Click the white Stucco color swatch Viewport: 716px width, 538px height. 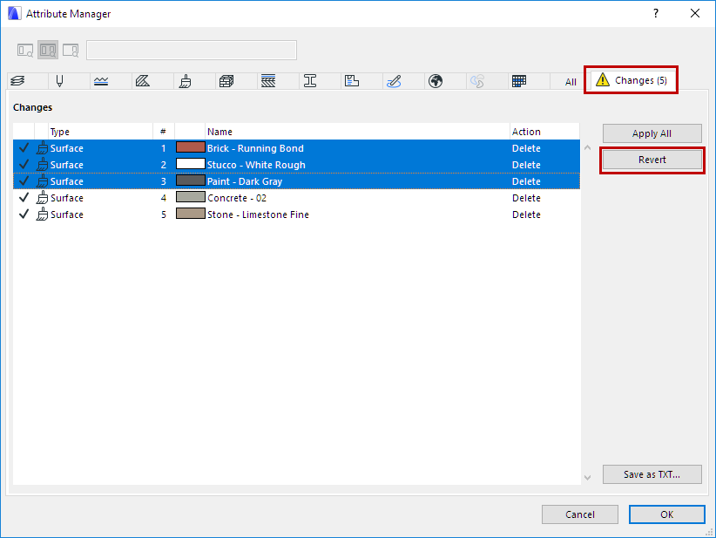point(191,164)
